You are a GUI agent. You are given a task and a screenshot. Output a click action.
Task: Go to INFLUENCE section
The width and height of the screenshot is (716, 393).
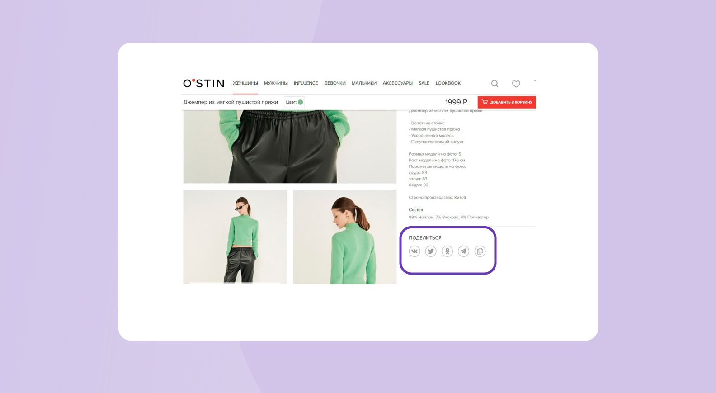306,83
